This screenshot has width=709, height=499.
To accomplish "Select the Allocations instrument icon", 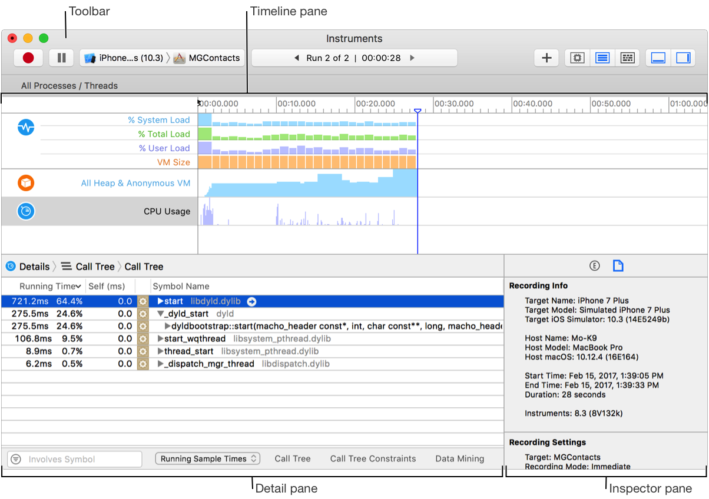I will 24,183.
